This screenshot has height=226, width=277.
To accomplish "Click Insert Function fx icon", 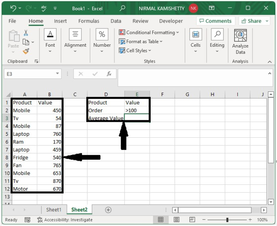I will tap(109, 74).
